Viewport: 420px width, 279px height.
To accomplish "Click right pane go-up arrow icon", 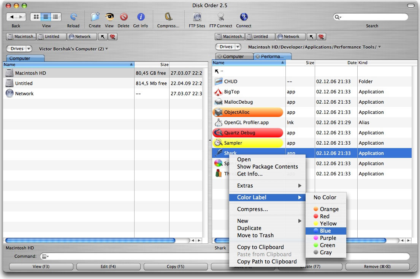I will 311,37.
